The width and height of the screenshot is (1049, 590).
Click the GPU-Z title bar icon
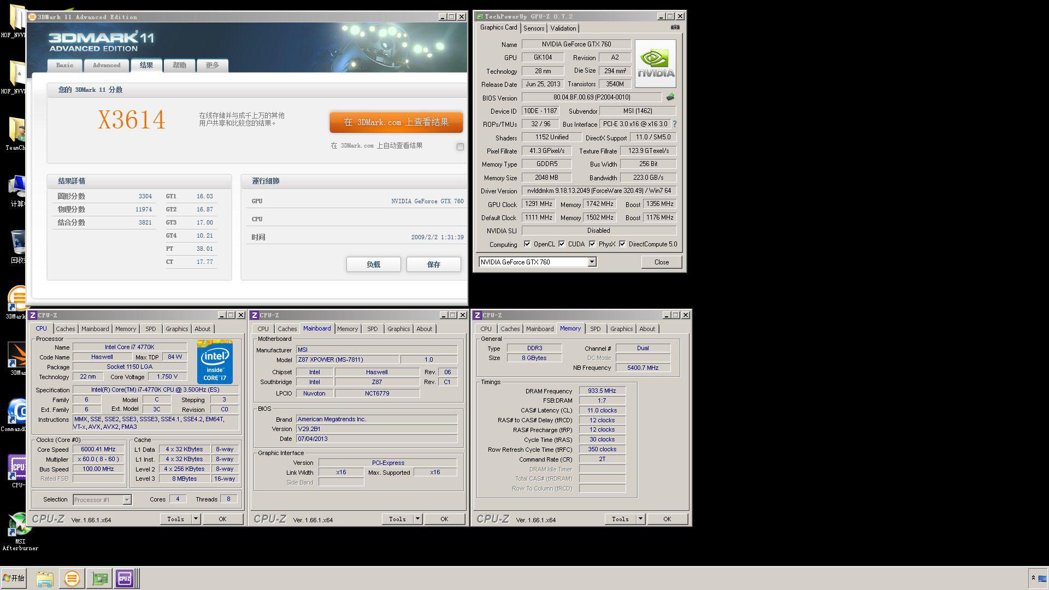(480, 16)
